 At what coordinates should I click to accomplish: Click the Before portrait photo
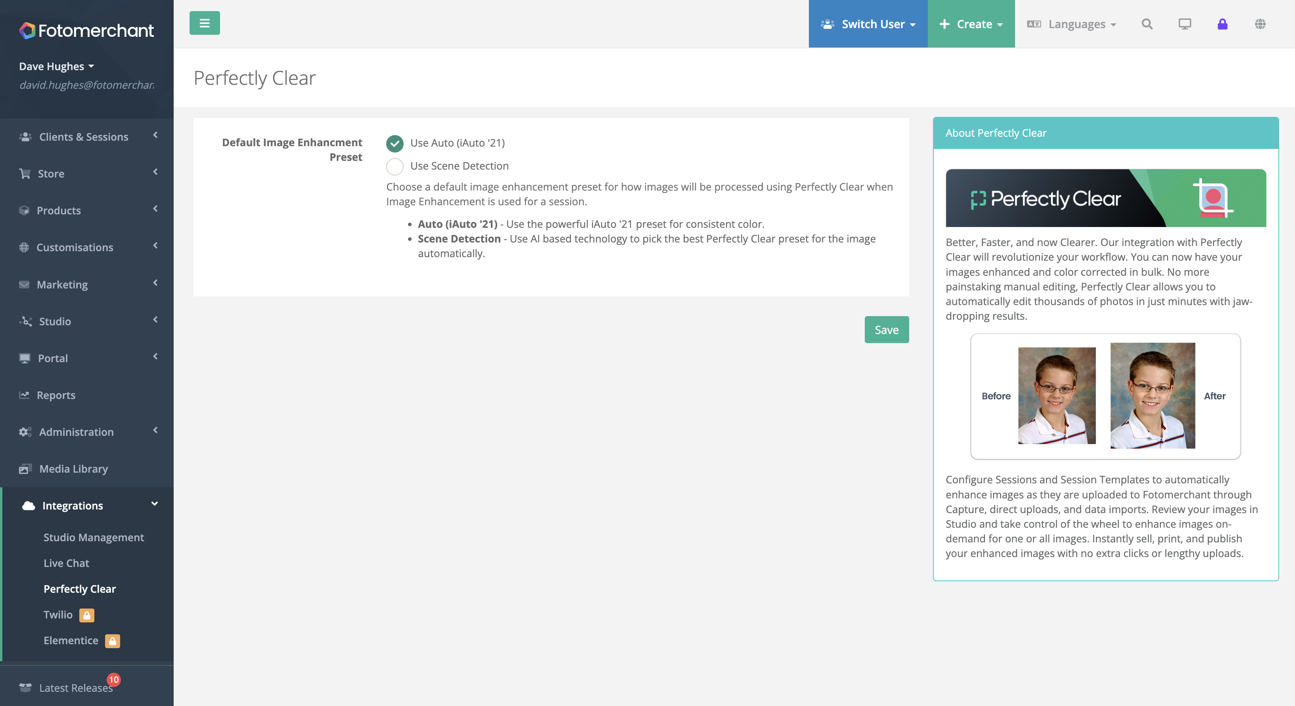pos(1057,396)
